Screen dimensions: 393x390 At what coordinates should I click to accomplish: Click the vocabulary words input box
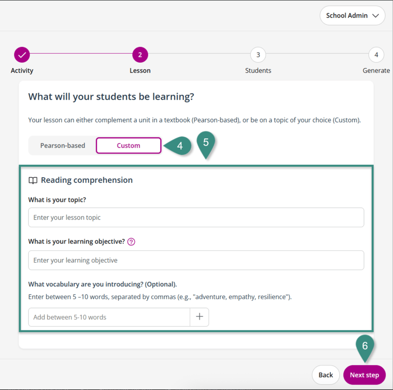click(109, 317)
